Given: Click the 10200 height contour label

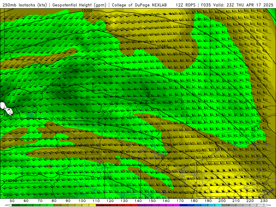Looking at the screenshot, I should tap(87, 11).
